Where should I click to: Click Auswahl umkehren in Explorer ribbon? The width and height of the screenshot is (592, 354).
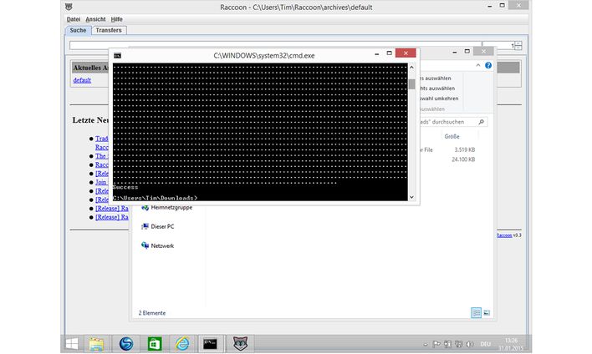[x=439, y=99]
